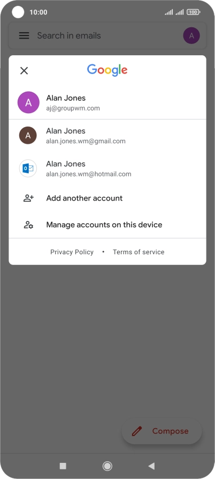
Task: Open the Terms of service link
Action: coord(139,252)
